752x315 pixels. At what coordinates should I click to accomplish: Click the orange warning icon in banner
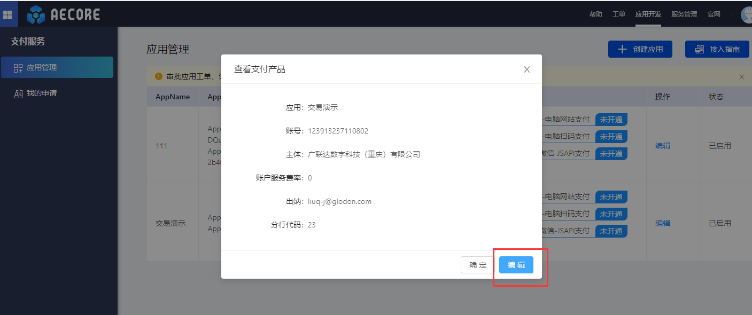click(x=158, y=76)
